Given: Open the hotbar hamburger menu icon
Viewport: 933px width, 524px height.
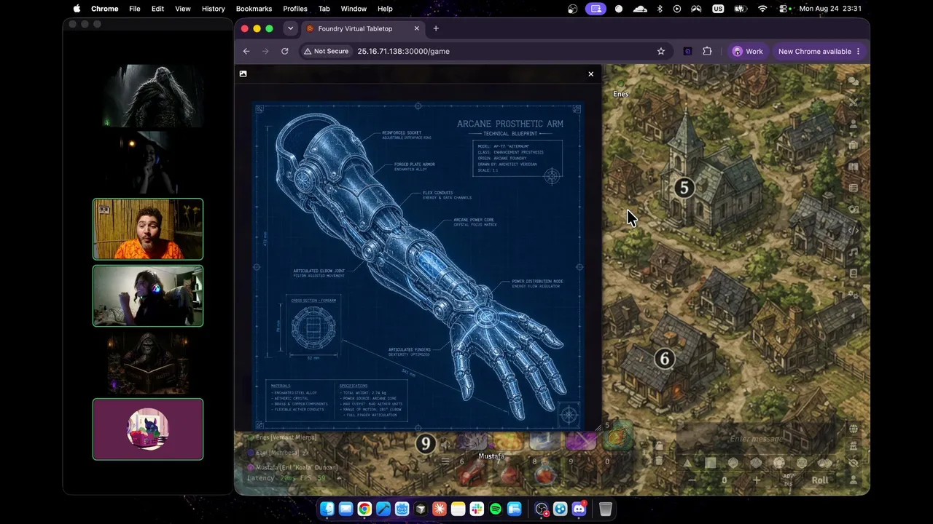Looking at the screenshot, I should [445, 461].
